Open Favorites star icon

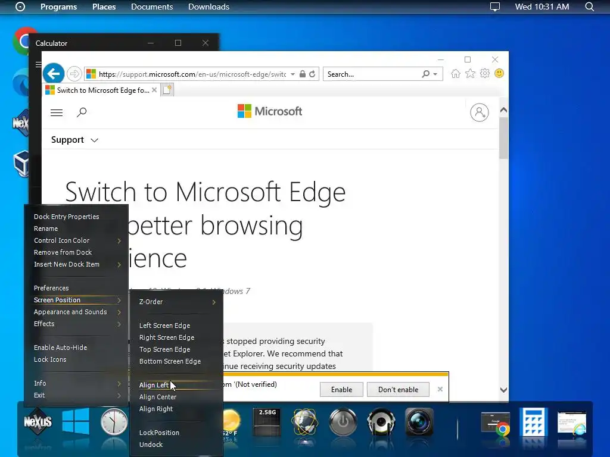click(x=471, y=73)
